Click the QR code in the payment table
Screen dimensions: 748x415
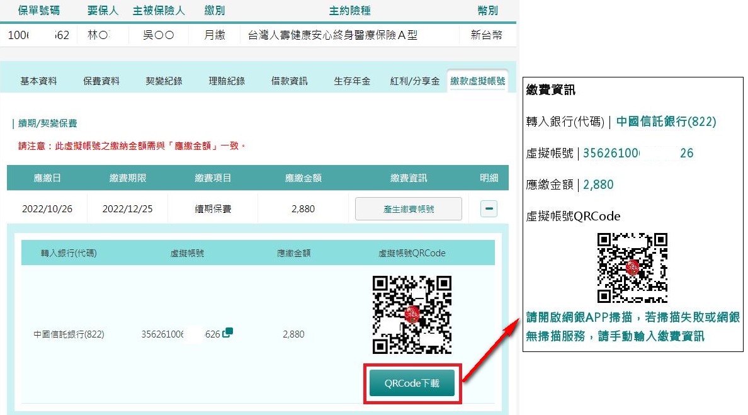[412, 315]
